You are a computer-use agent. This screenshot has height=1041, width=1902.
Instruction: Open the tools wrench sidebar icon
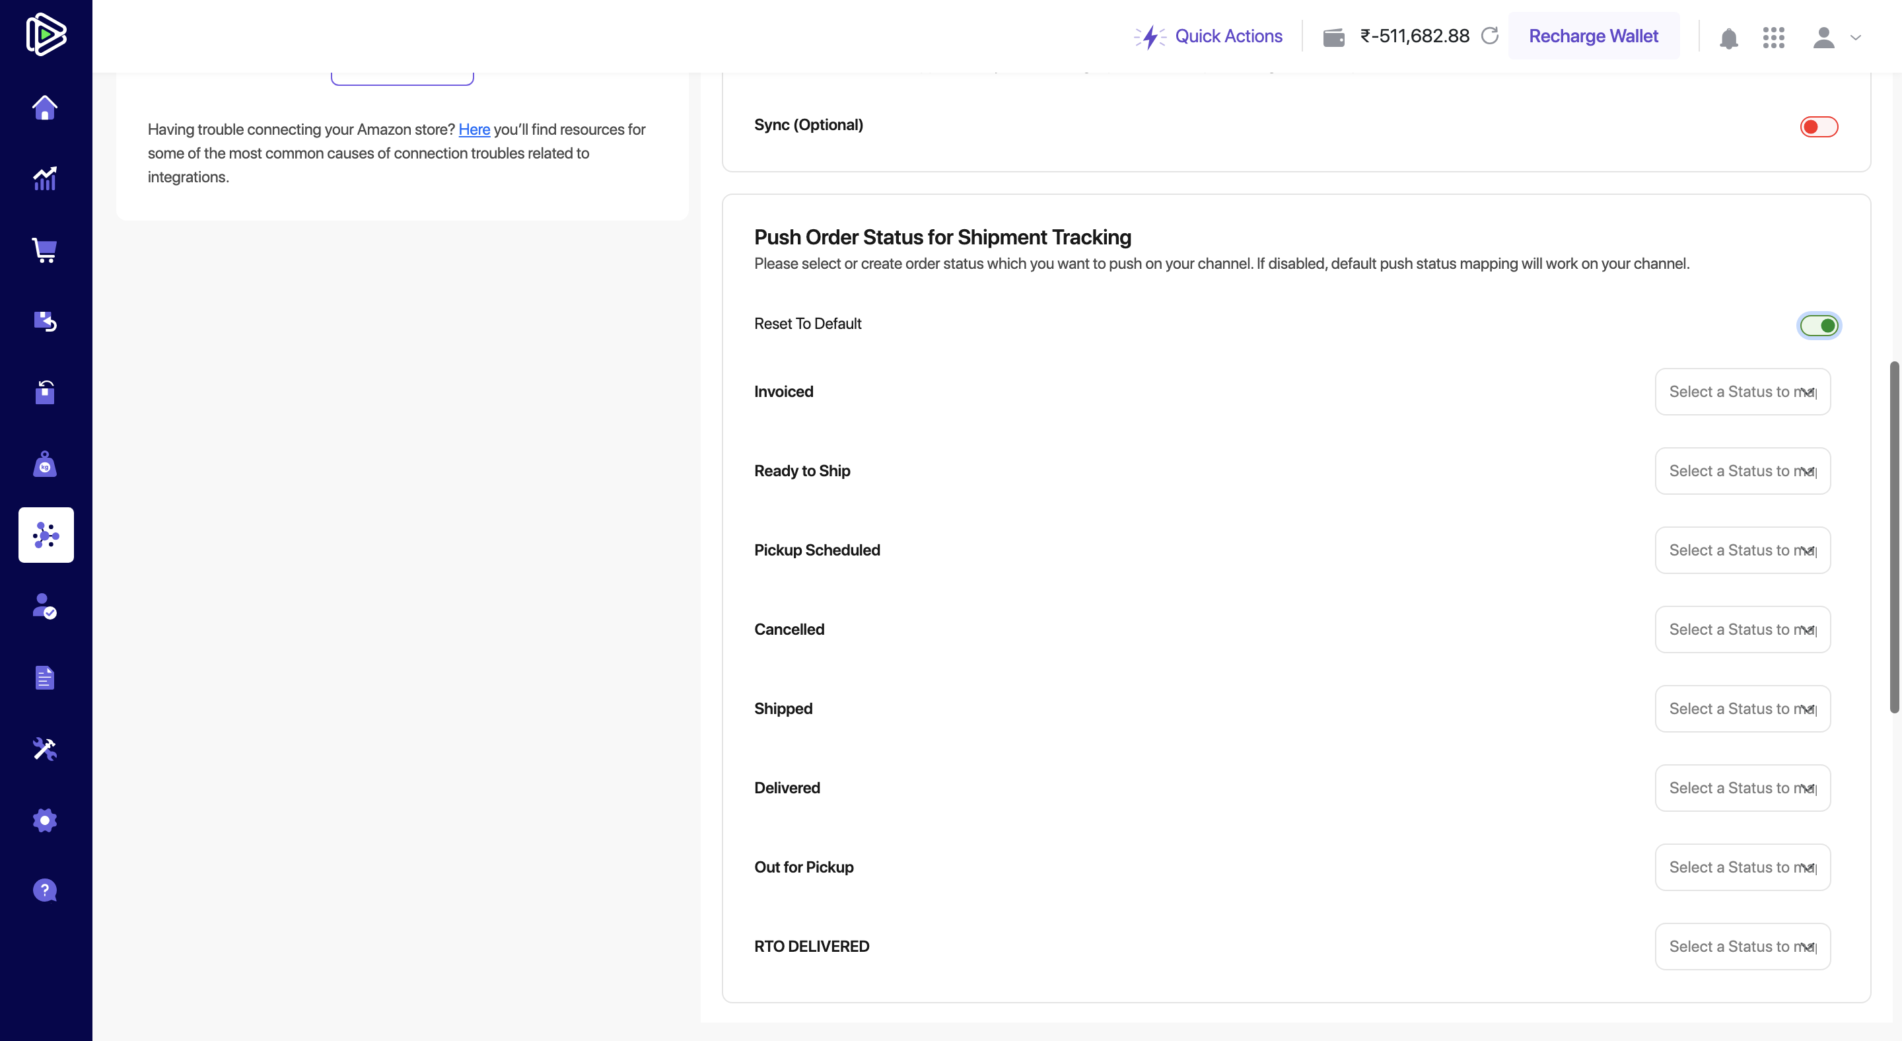45,749
